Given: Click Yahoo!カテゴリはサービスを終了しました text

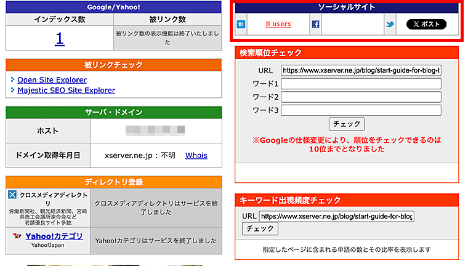Looking at the screenshot, I should pos(156,241).
